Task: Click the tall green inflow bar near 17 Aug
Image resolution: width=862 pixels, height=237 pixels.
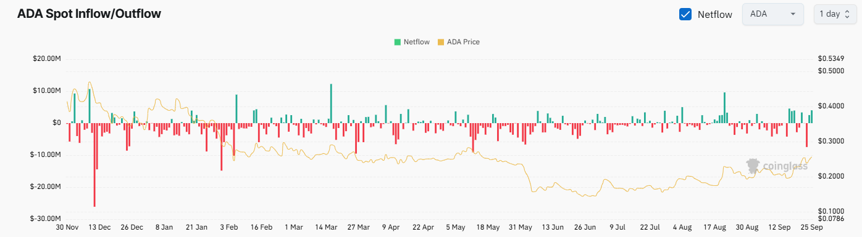Action: tap(724, 108)
